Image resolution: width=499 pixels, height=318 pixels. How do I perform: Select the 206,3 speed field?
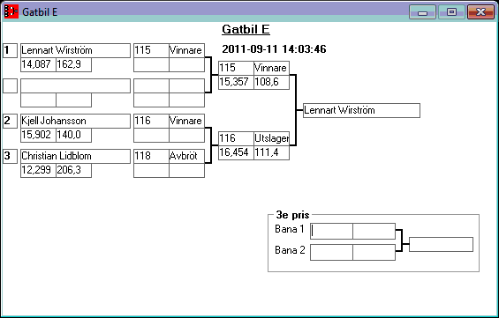point(74,170)
